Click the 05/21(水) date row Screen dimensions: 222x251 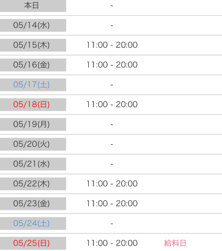111,164
